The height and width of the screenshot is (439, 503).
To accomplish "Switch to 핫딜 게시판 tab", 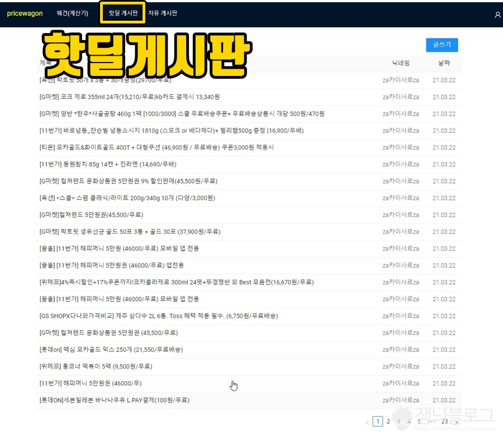I will click(123, 13).
